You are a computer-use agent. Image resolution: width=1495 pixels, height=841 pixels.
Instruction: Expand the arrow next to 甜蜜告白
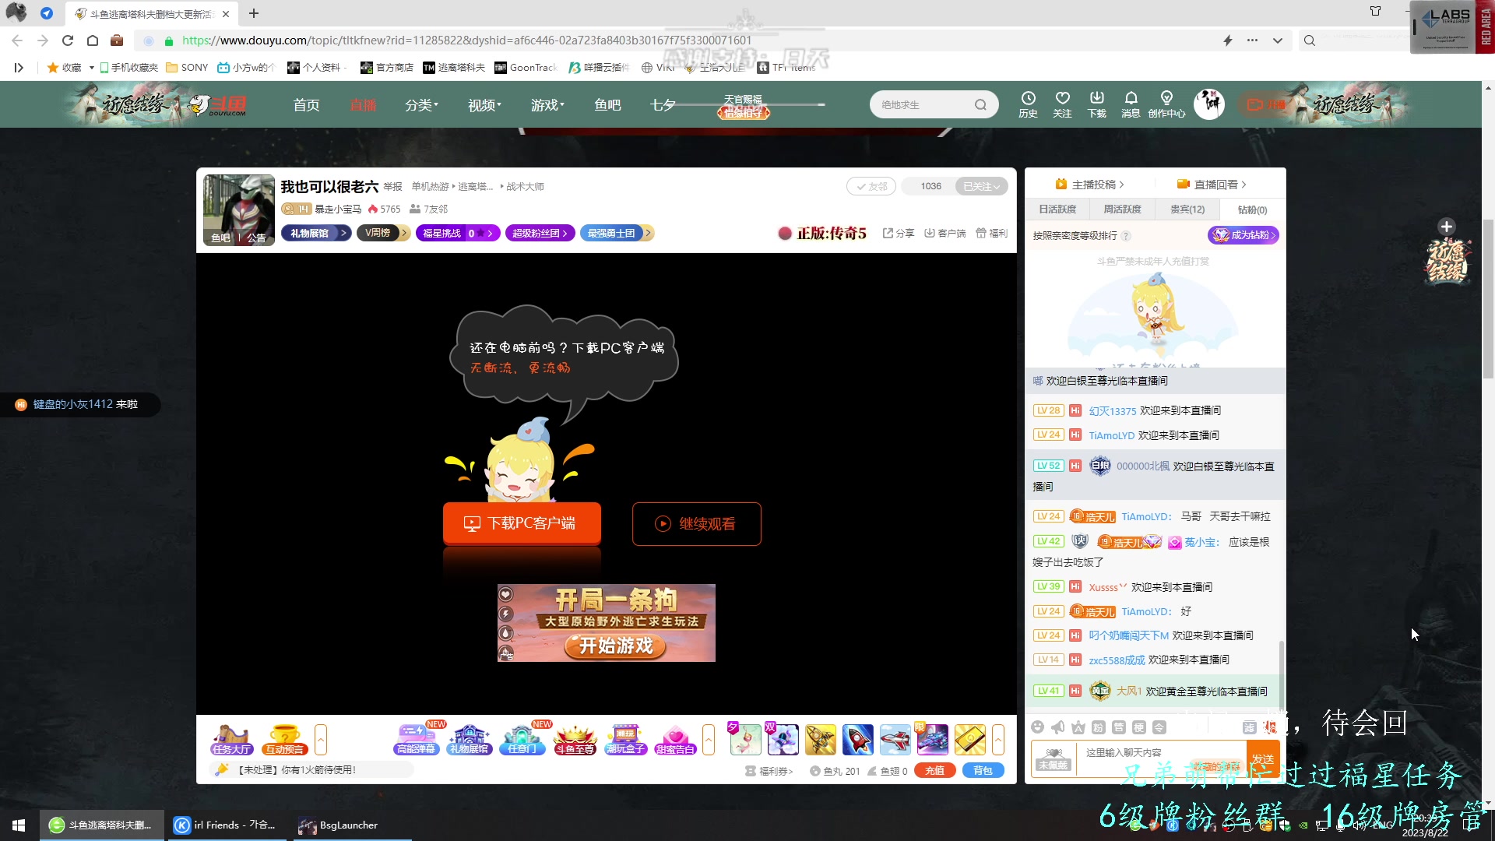pyautogui.click(x=709, y=740)
